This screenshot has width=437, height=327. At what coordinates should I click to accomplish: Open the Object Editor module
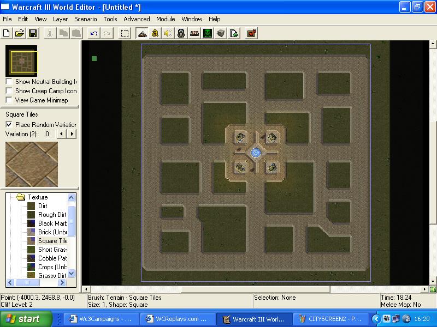[x=181, y=33]
